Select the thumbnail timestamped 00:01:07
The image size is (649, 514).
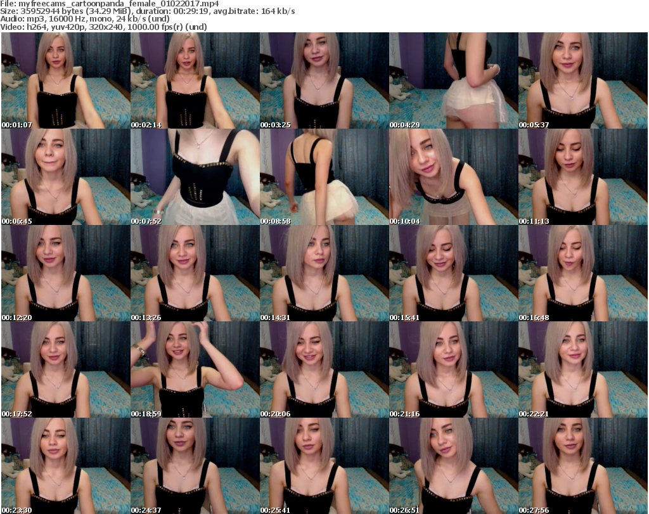click(66, 80)
